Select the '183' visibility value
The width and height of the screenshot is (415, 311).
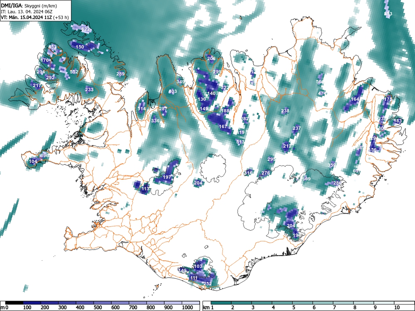(x=398, y=121)
